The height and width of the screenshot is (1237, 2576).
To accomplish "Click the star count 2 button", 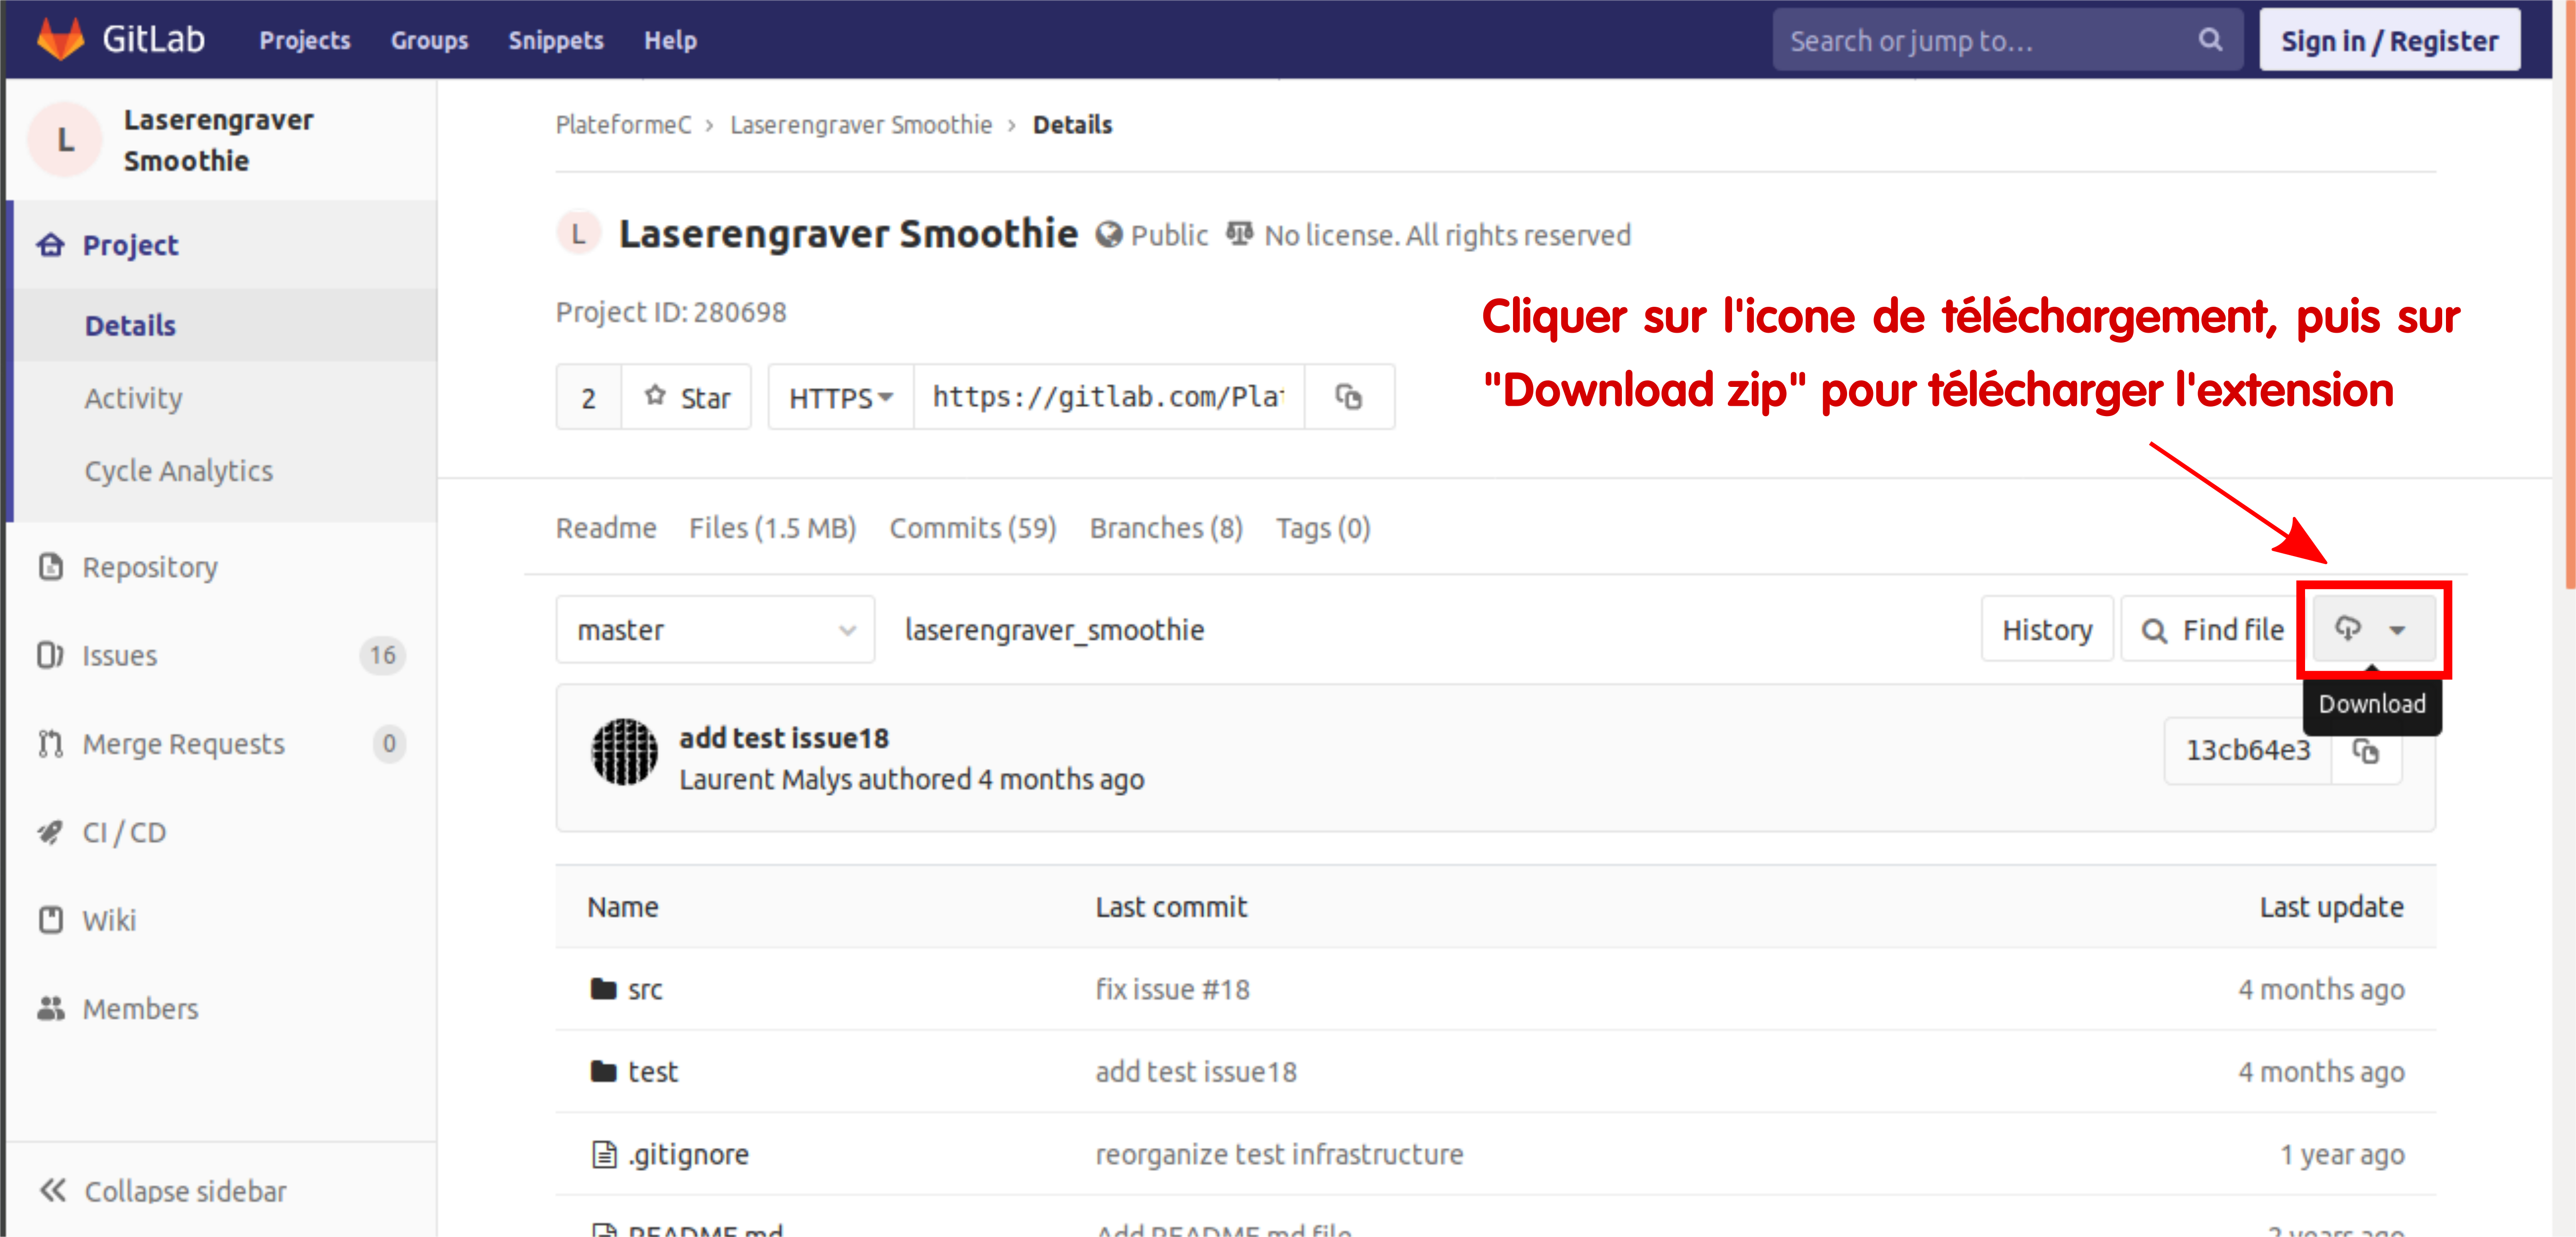I will (589, 397).
